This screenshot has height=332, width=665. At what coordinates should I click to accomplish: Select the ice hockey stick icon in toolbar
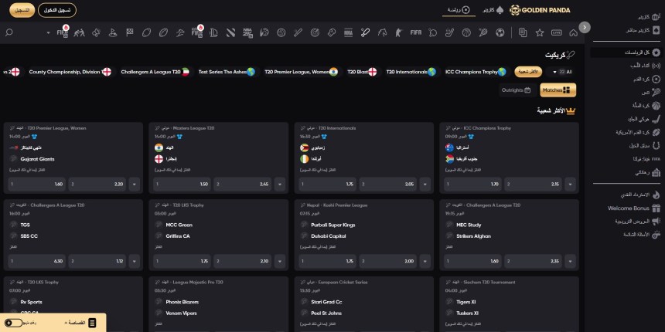(450, 32)
